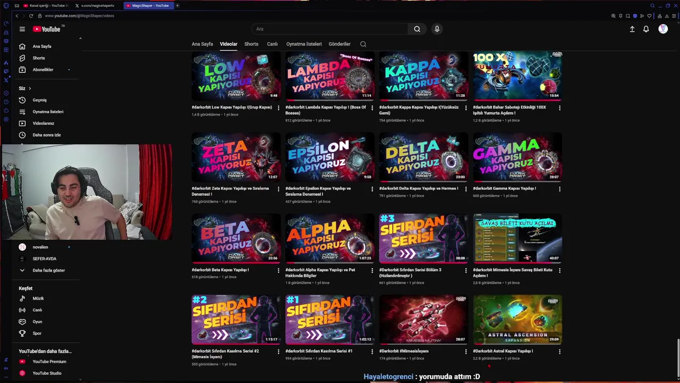Open options for Bahar Sabotajı video
680x383 pixels.
tap(559, 107)
